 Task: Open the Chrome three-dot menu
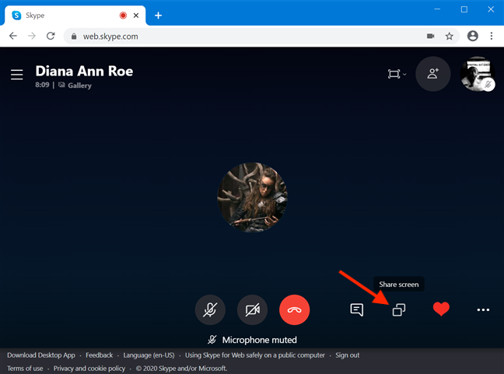point(492,36)
